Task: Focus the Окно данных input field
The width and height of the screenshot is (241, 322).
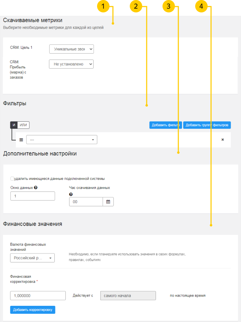Action: tap(33, 196)
